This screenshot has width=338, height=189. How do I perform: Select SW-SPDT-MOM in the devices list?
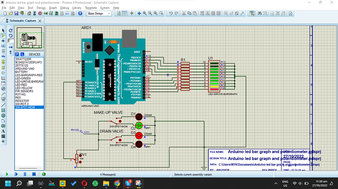(29, 107)
